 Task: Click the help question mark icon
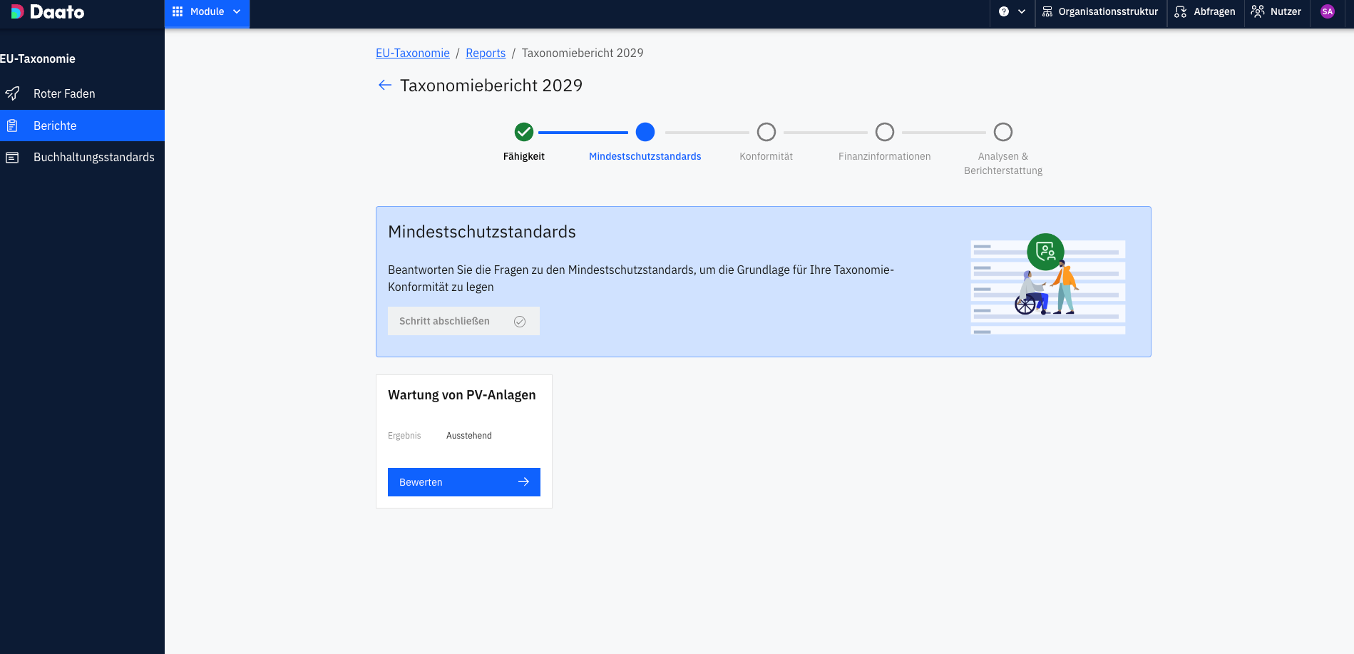[x=1004, y=11]
